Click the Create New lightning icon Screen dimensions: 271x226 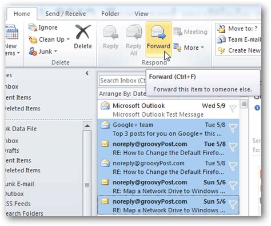pos(221,50)
